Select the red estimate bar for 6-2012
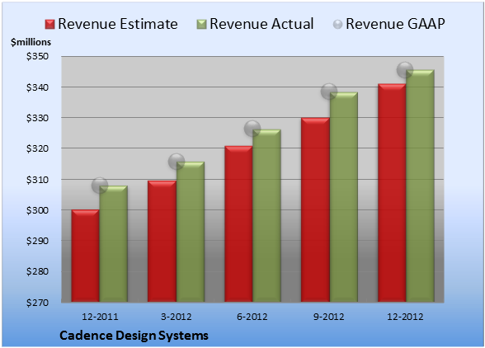485x348 pixels. pos(238,223)
